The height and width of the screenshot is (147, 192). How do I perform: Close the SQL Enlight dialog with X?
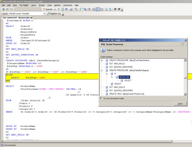click(186, 40)
